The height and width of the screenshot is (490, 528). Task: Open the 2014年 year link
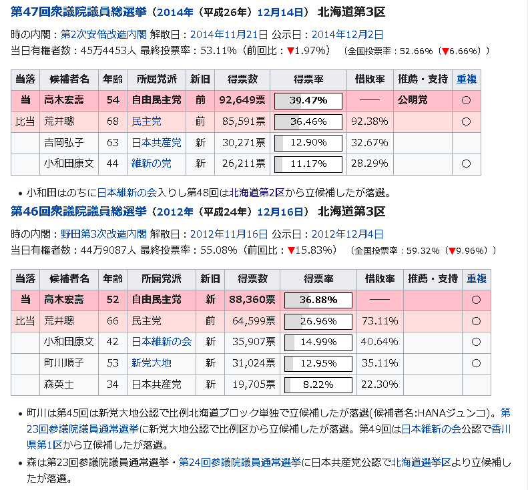pos(175,12)
